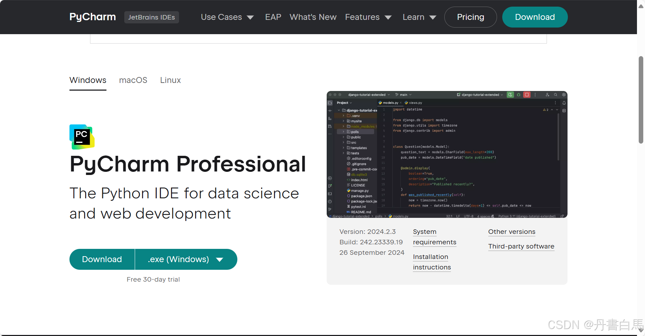Click the page vertical scrollbar thumb
The width and height of the screenshot is (645, 336).
[x=641, y=100]
